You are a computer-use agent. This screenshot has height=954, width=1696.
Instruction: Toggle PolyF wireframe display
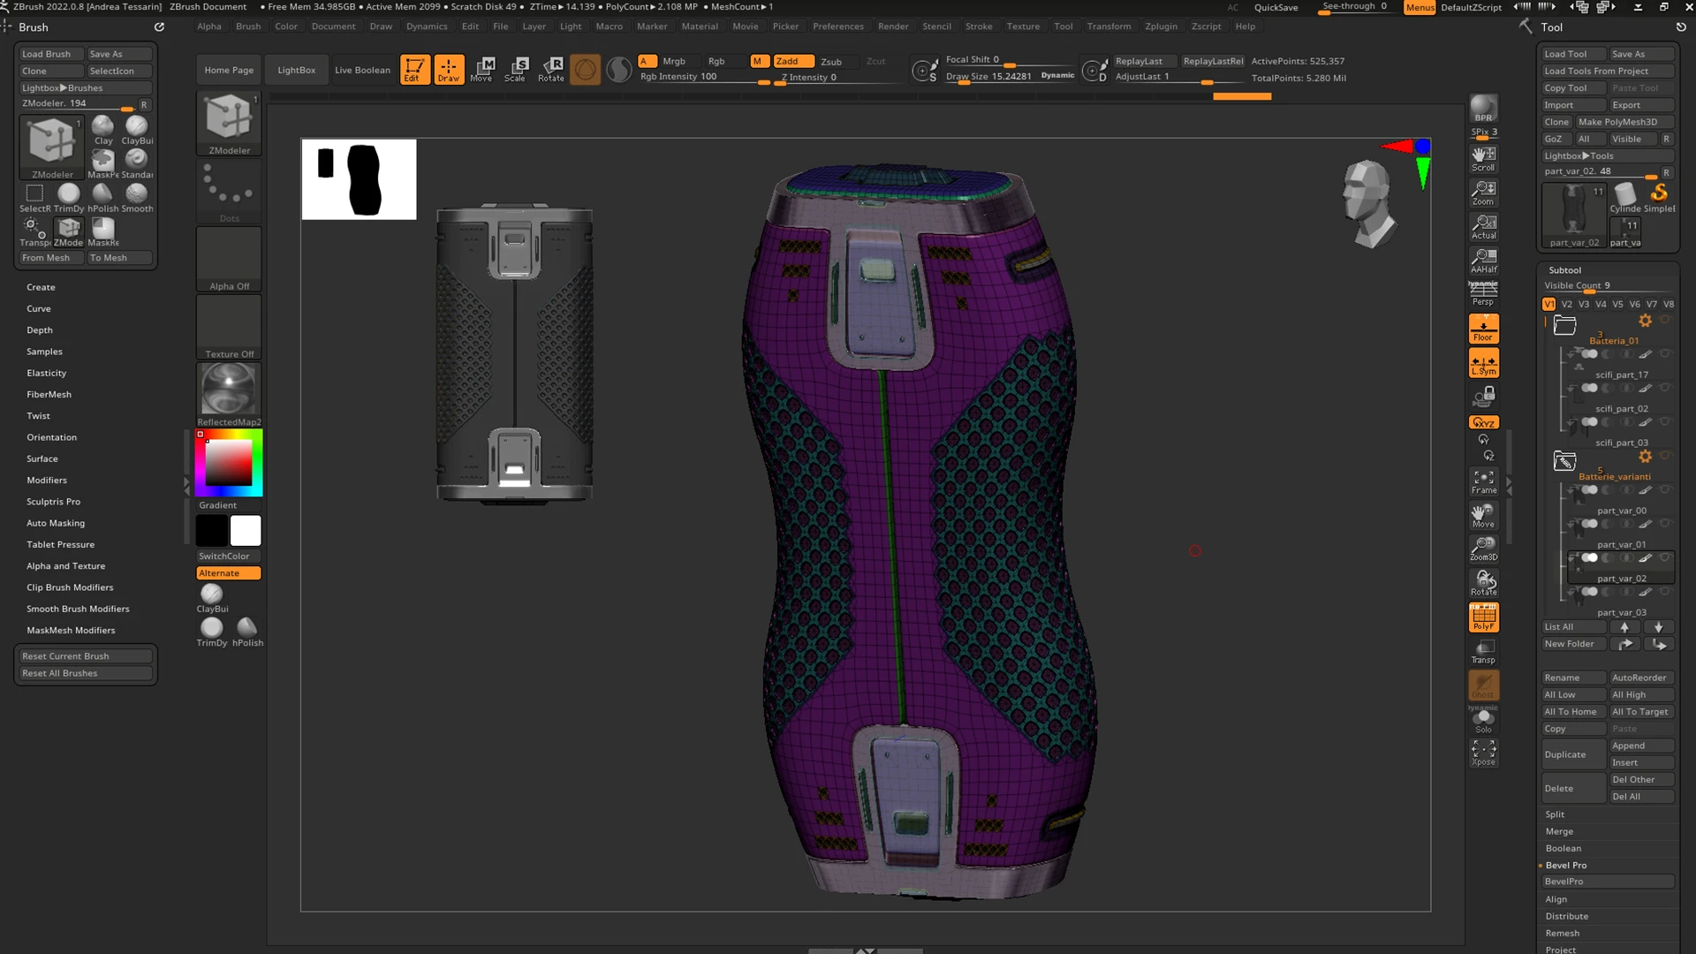click(1483, 617)
